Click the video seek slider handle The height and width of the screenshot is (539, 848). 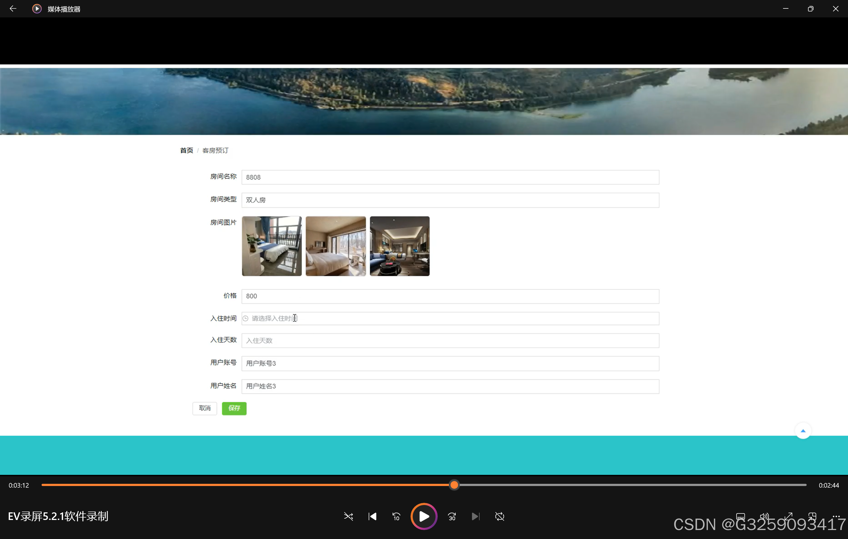(454, 485)
